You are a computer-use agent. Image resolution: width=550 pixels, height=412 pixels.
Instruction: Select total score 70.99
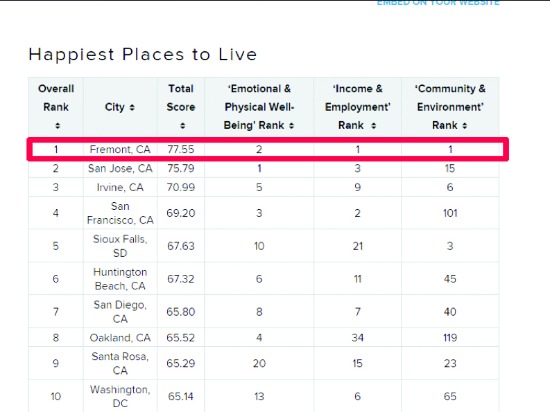(x=180, y=188)
